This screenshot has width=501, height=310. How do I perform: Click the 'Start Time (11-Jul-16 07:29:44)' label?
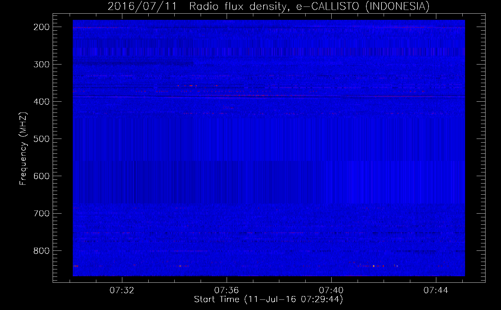tap(269, 299)
